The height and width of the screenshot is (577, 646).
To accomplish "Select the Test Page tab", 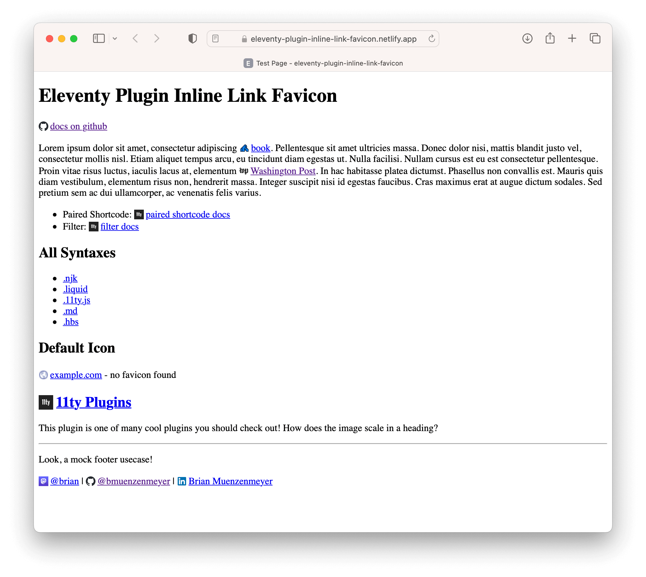I will pos(323,63).
